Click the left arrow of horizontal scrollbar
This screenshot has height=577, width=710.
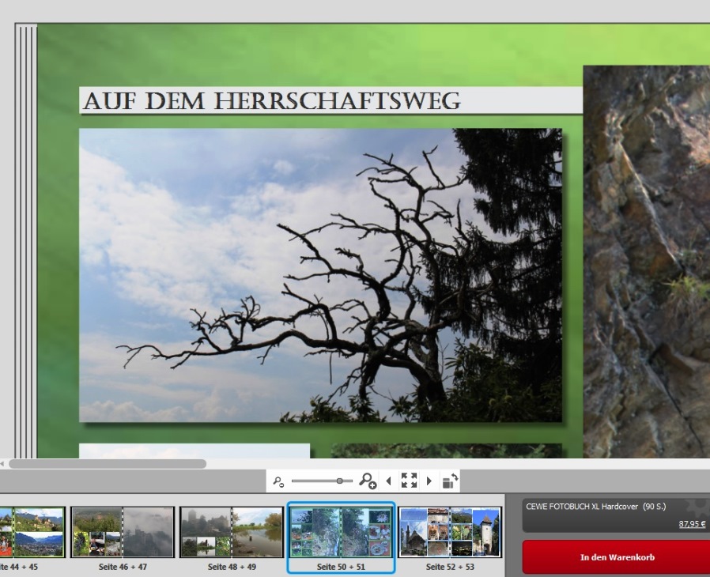coord(3,464)
